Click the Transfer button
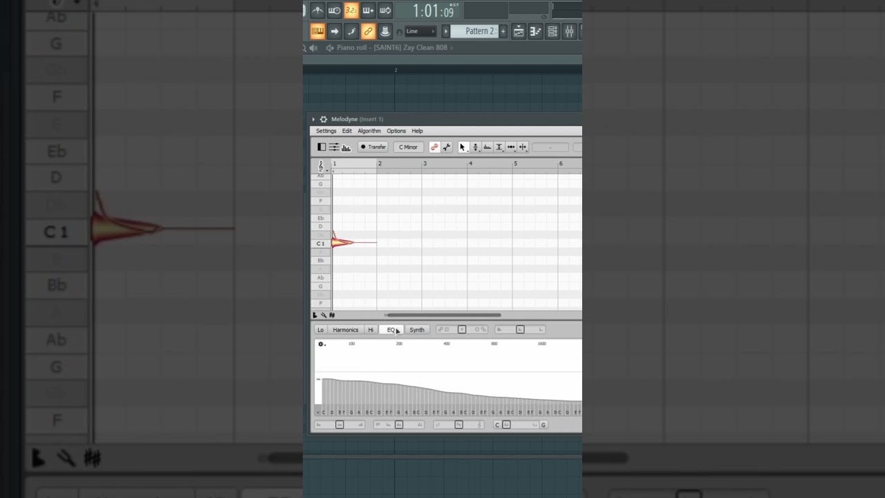 [x=373, y=147]
